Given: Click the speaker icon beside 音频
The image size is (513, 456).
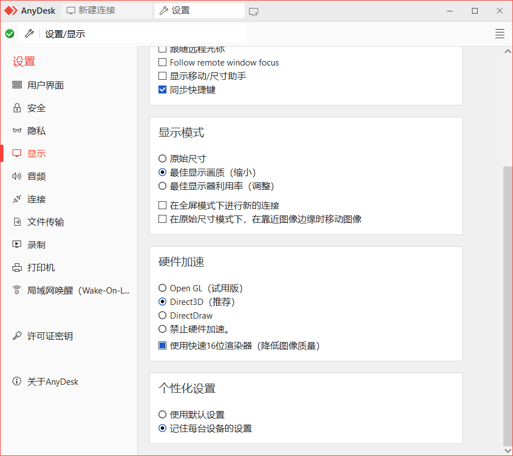Looking at the screenshot, I should 17,176.
